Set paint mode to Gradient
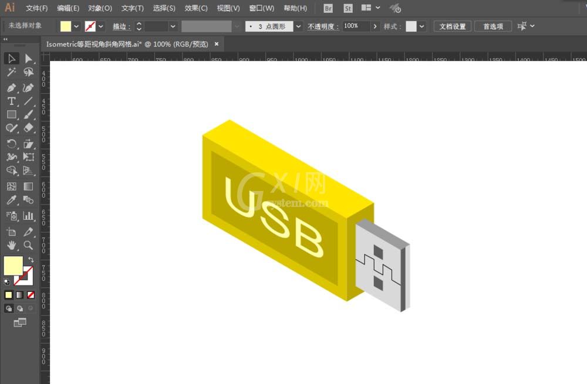The height and width of the screenshot is (384, 587). (19, 295)
